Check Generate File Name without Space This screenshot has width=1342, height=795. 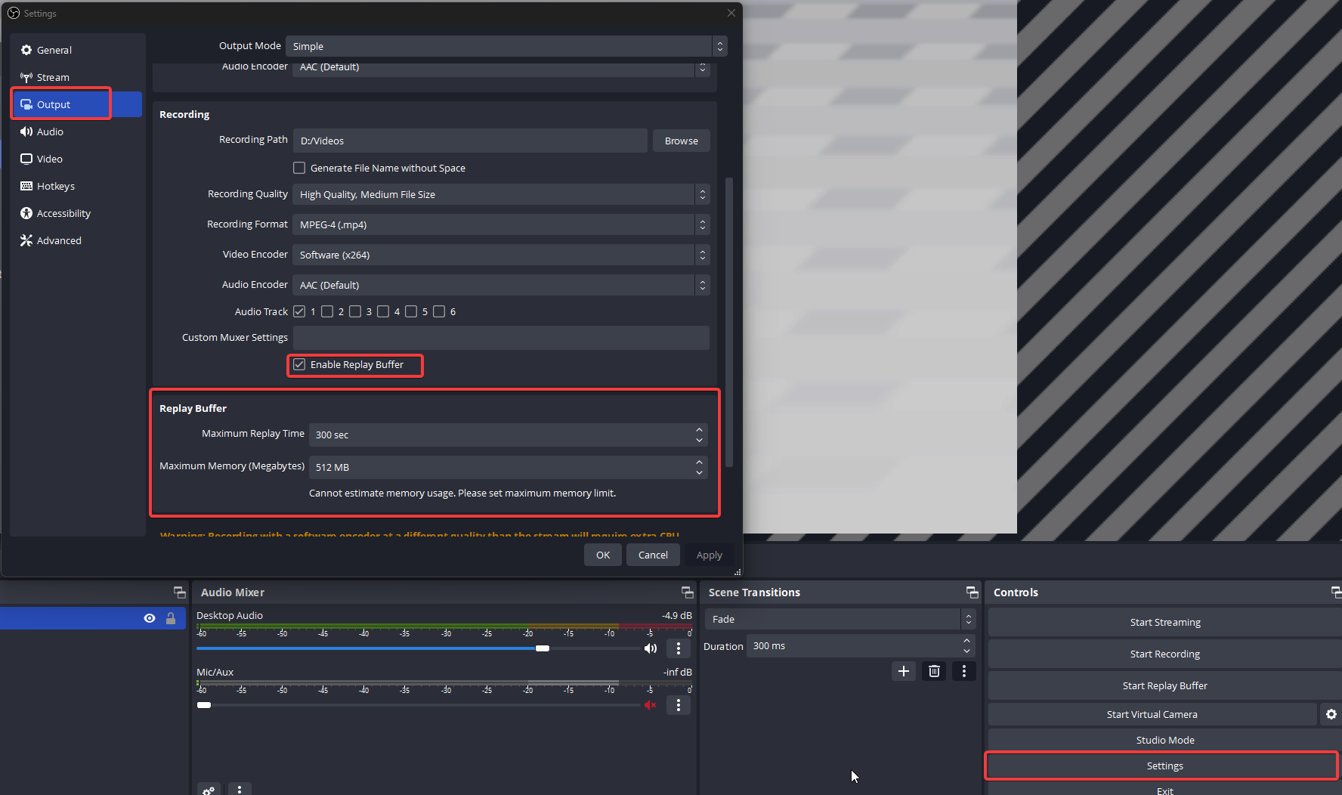(x=300, y=168)
